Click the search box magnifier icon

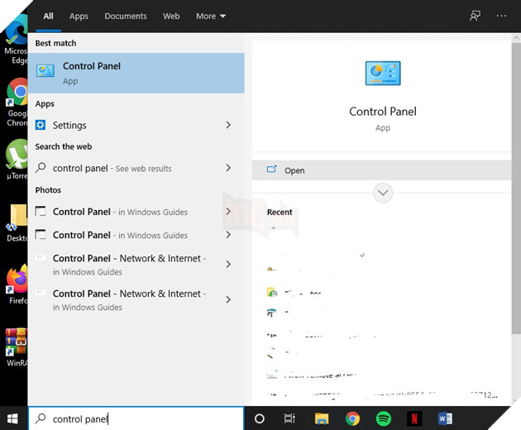pyautogui.click(x=41, y=418)
